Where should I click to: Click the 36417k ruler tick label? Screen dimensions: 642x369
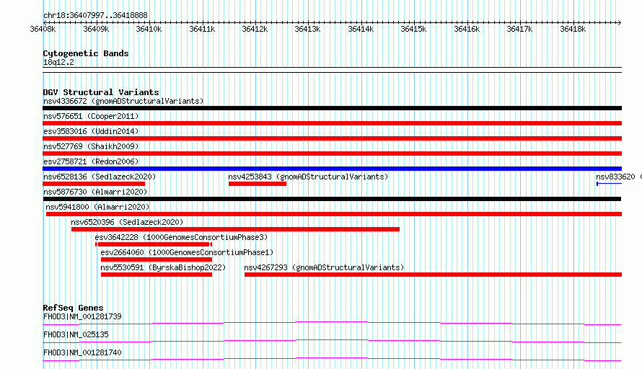pos(519,29)
